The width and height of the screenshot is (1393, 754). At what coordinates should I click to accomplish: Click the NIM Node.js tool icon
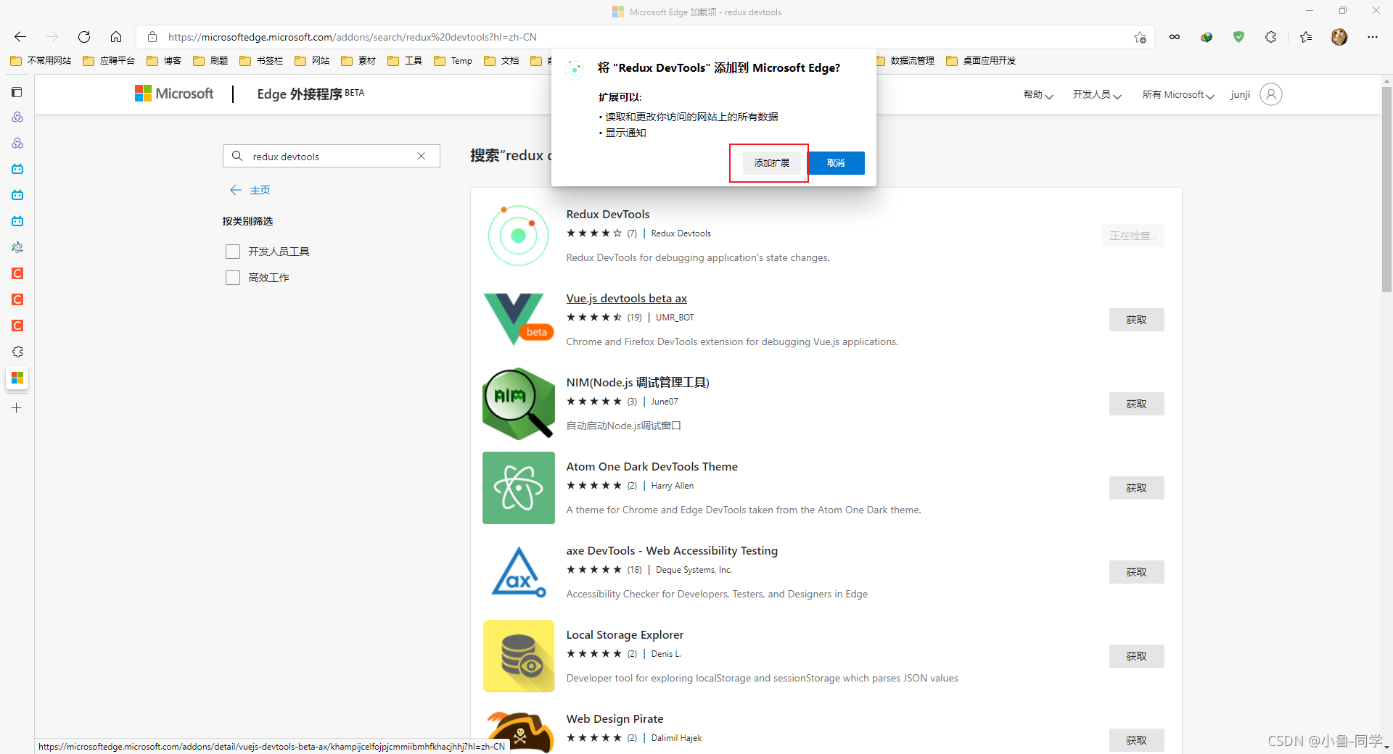(x=518, y=404)
